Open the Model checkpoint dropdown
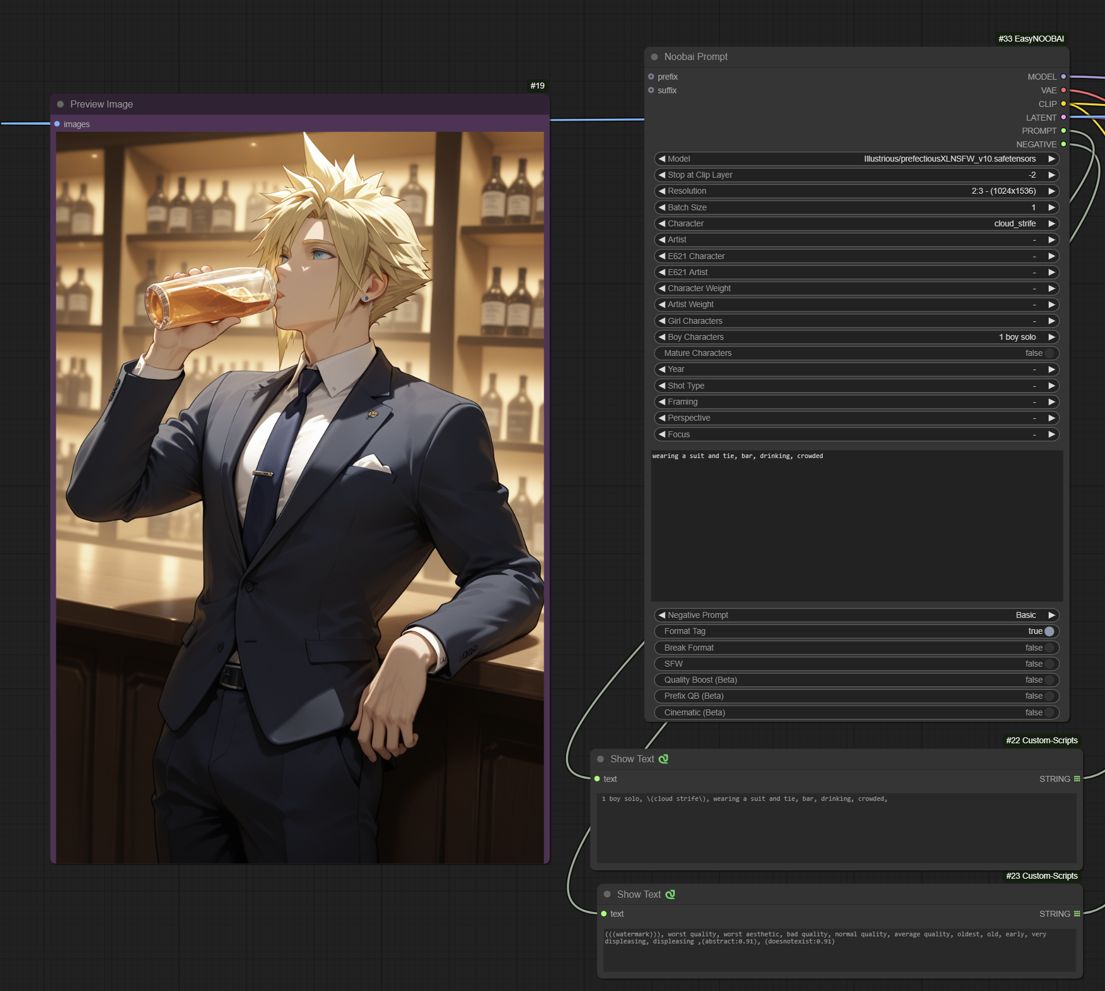 855,159
